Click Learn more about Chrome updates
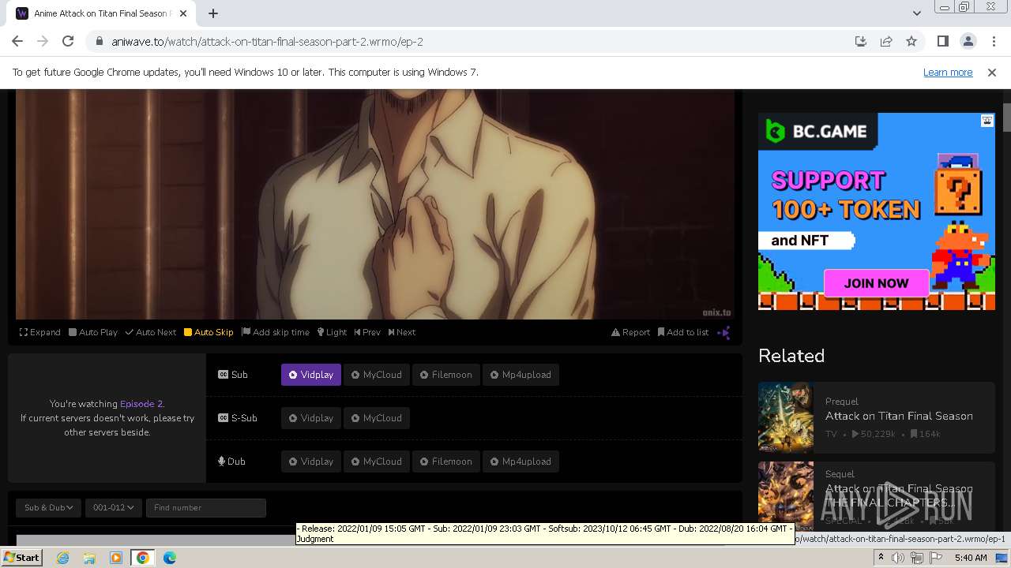This screenshot has height=568, width=1011. [x=948, y=73]
